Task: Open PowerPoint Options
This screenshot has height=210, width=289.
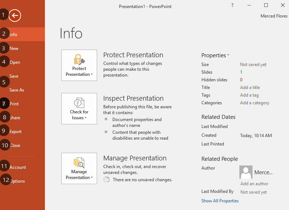Action: click(22, 181)
